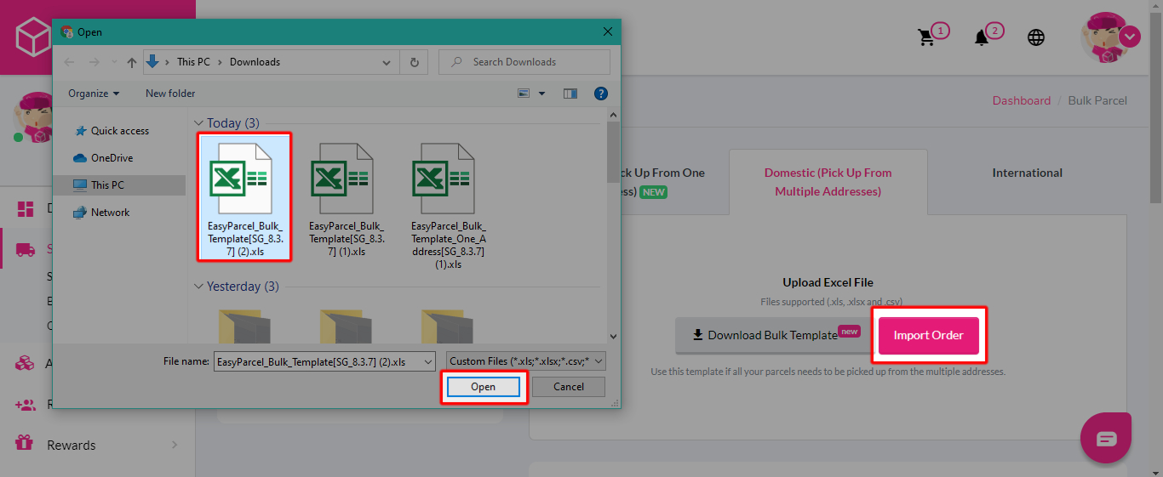Collapse the Today (3) group
The width and height of the screenshot is (1163, 477).
click(199, 123)
